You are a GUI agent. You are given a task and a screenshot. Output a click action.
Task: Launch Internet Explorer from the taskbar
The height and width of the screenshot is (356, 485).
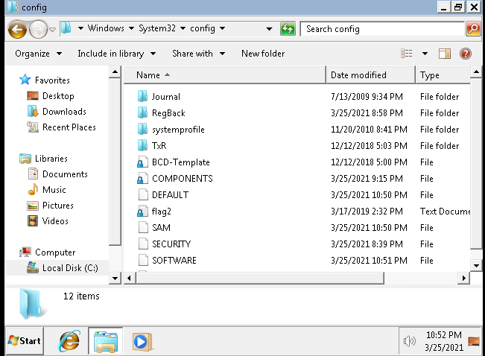(70, 341)
